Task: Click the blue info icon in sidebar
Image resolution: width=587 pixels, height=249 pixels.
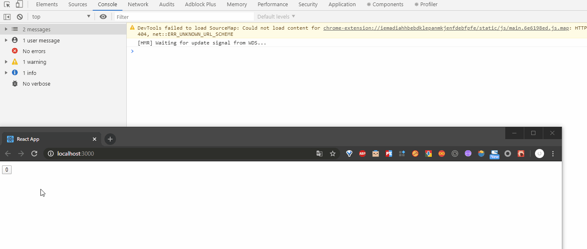Action: coord(15,72)
